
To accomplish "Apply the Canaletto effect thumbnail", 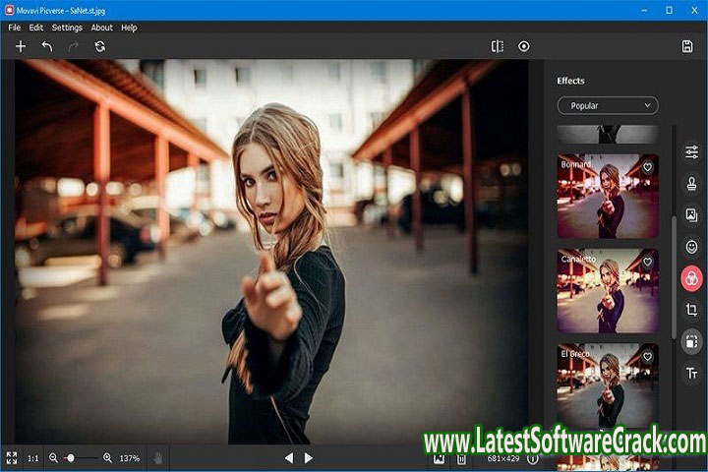I will tap(607, 291).
